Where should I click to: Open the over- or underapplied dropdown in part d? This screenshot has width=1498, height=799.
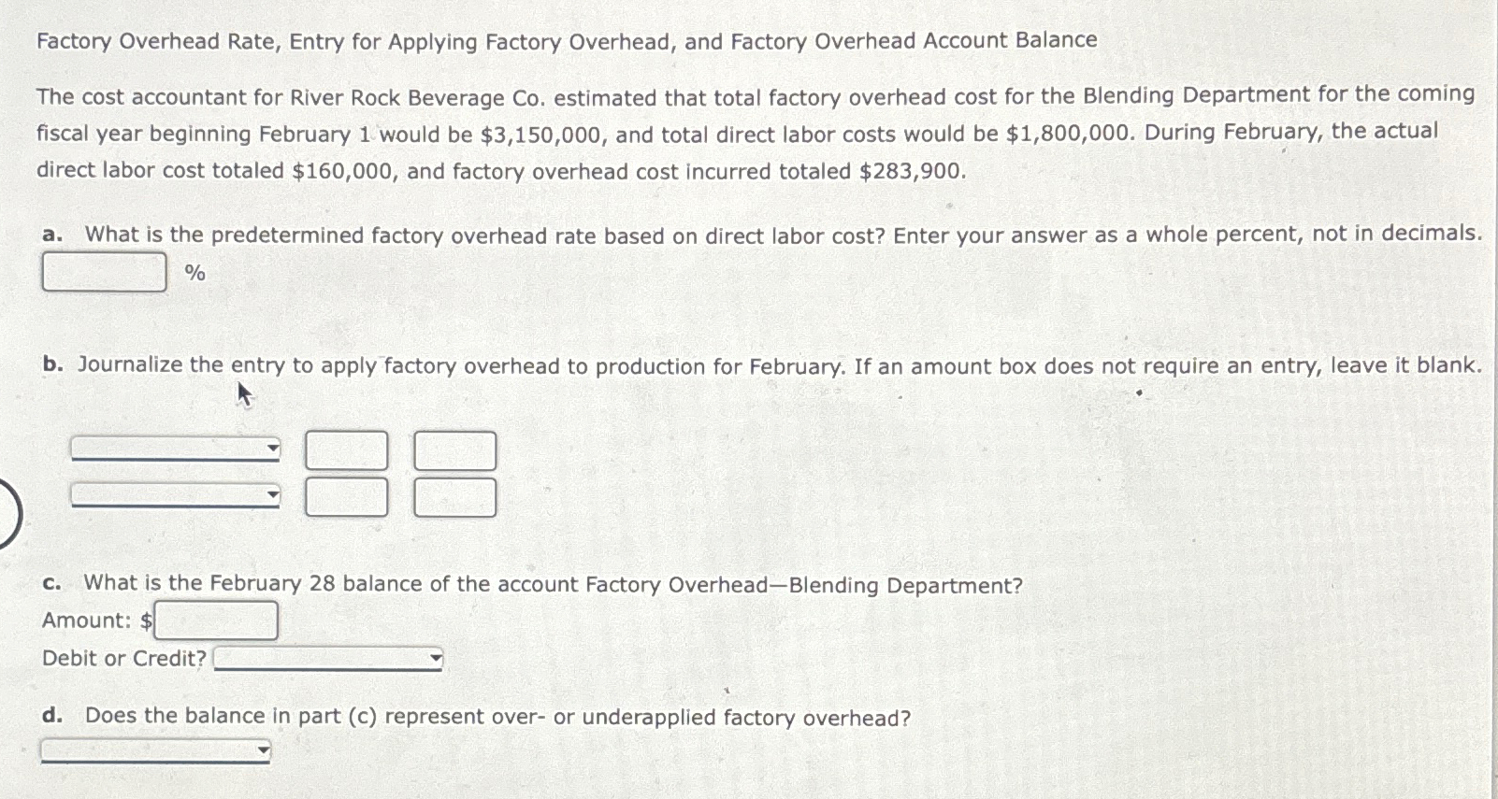154,748
